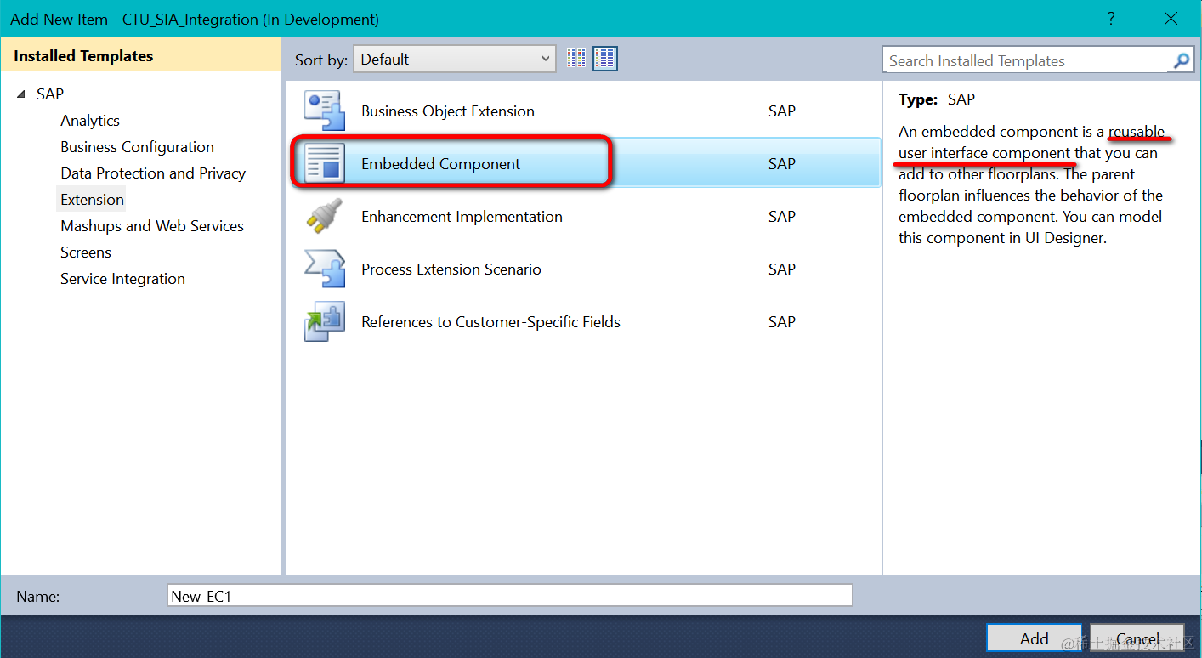Pick the References to Customer-Specific Fields icon
This screenshot has height=658, width=1202.
(x=325, y=321)
